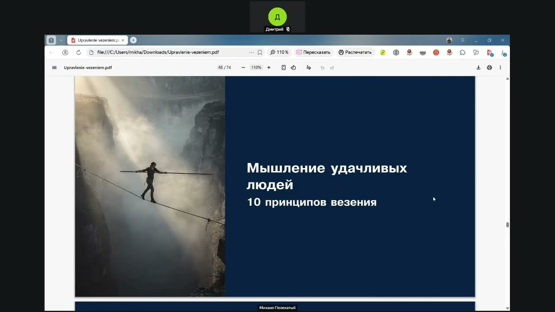555x312 pixels.
Task: Open the browser extensions puzzle icon
Action: coord(463,52)
